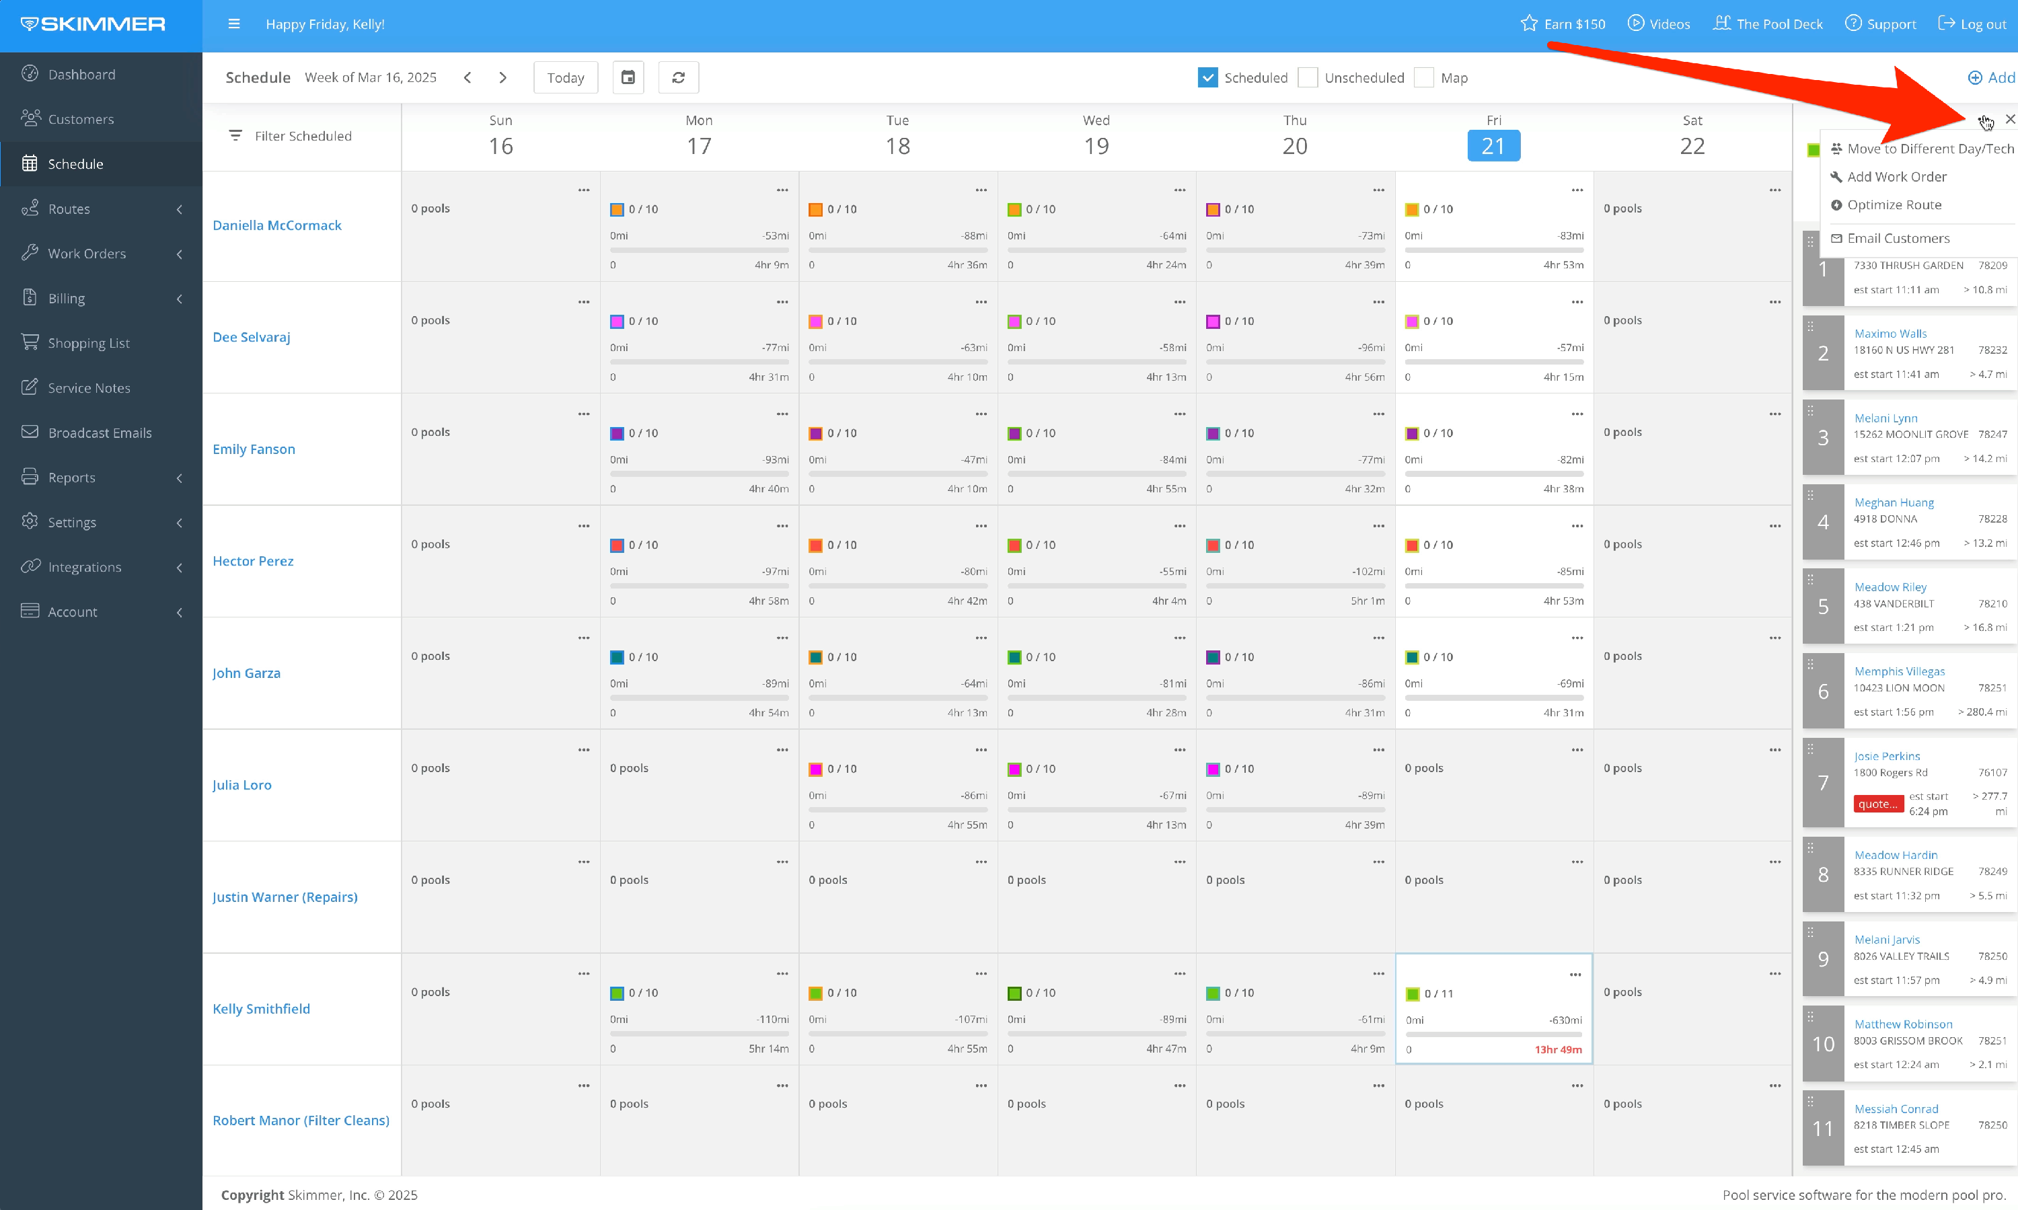The height and width of the screenshot is (1210, 2018).
Task: Open Shopping List from the sidebar
Action: [x=88, y=342]
